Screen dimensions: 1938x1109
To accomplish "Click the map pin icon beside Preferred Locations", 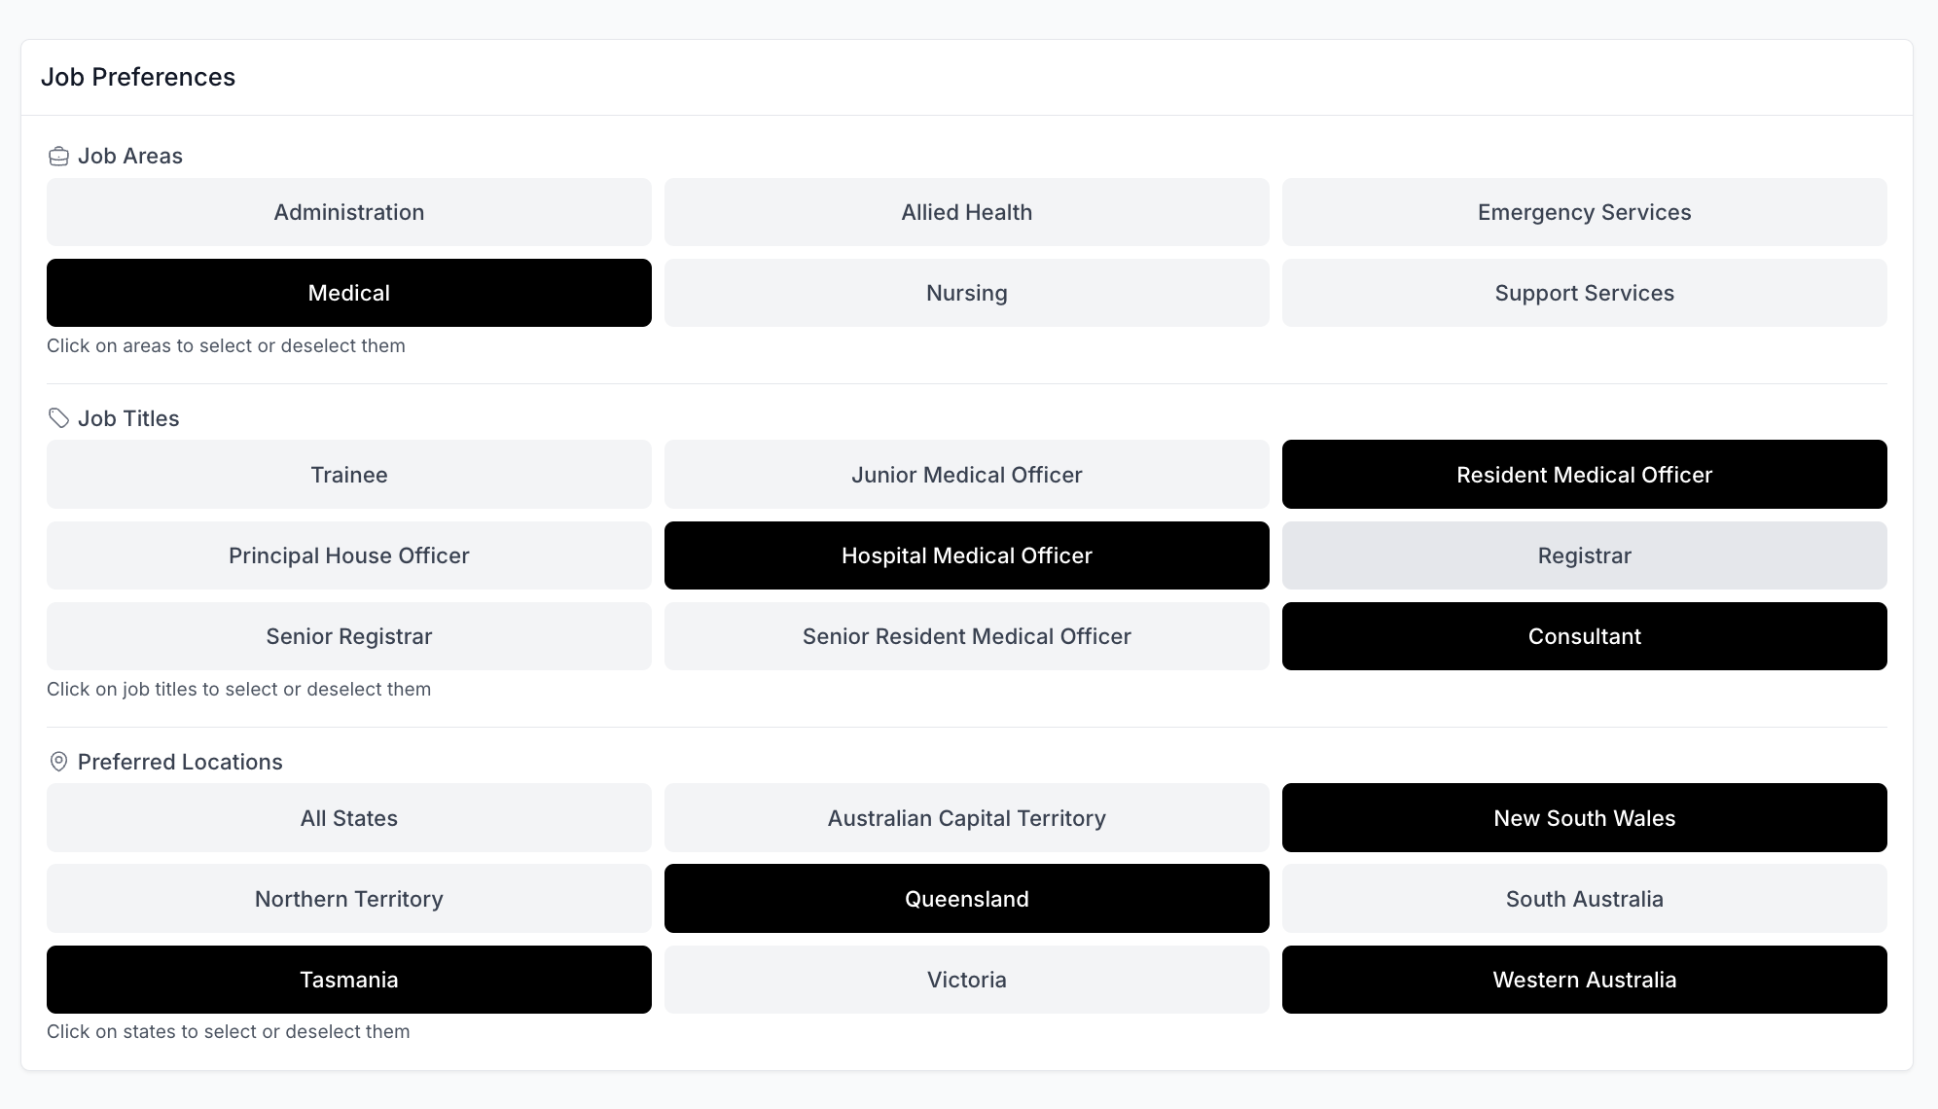I will 58,762.
